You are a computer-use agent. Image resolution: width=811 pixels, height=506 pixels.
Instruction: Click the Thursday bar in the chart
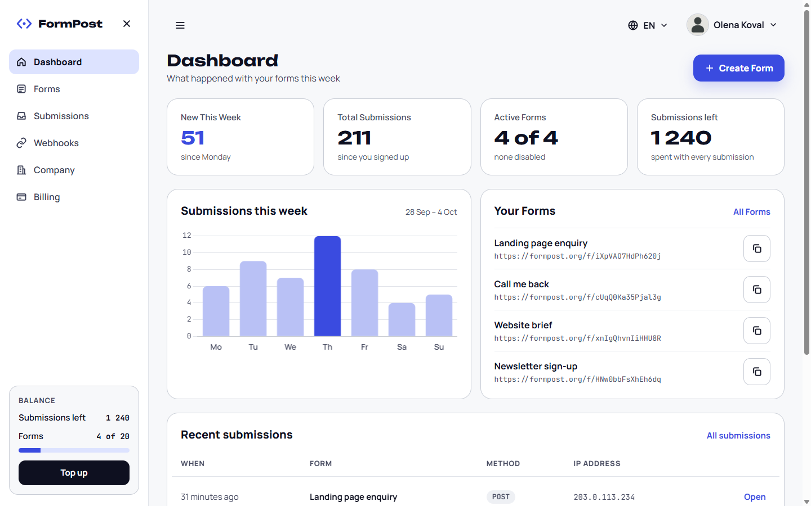pyautogui.click(x=327, y=286)
